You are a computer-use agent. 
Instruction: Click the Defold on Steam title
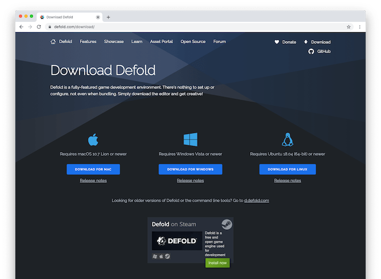174,224
